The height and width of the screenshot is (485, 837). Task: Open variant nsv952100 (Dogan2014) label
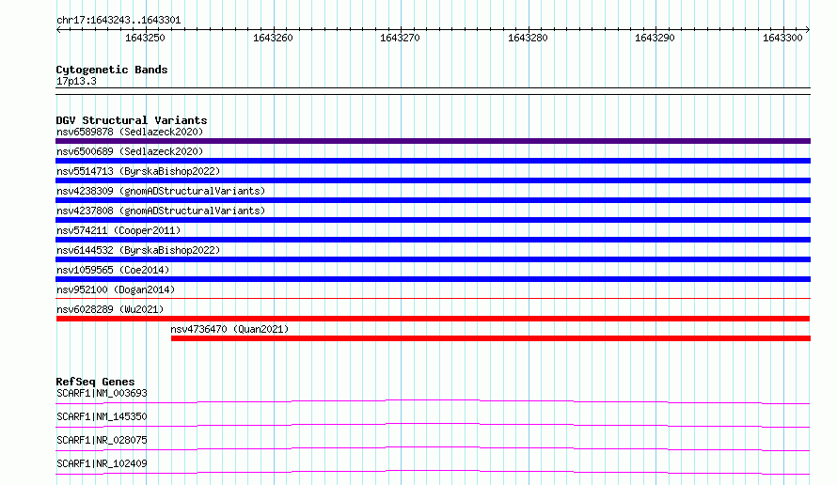point(116,289)
